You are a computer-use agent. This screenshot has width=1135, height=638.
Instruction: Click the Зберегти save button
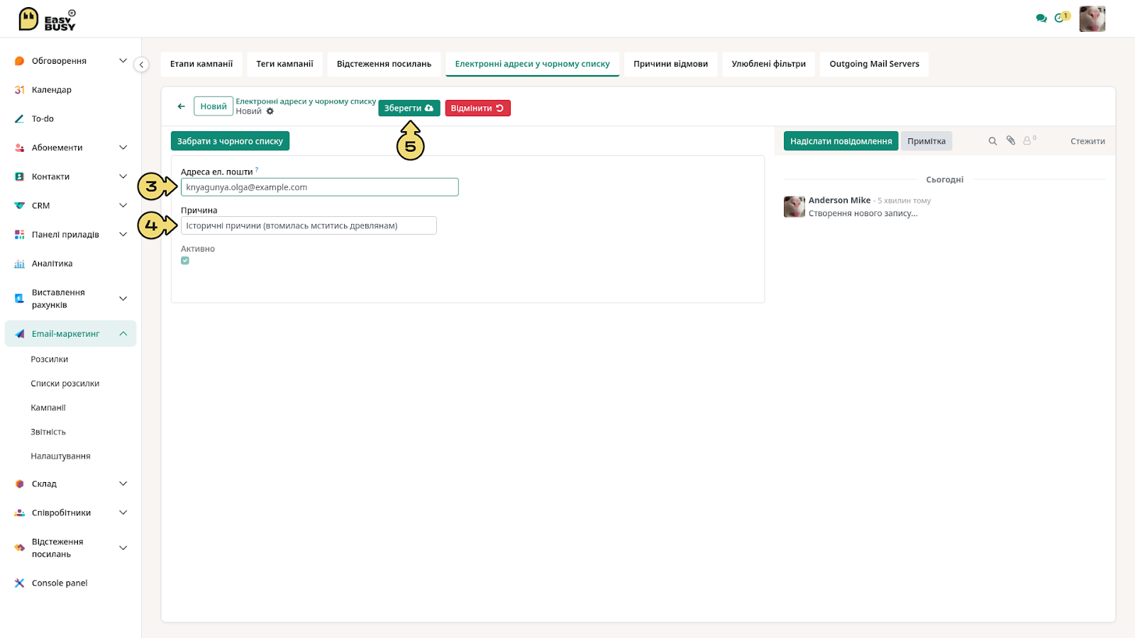coord(409,108)
